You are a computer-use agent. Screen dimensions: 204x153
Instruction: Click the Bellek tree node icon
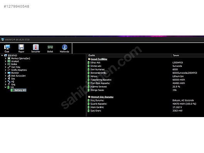pyautogui.click(x=9, y=64)
